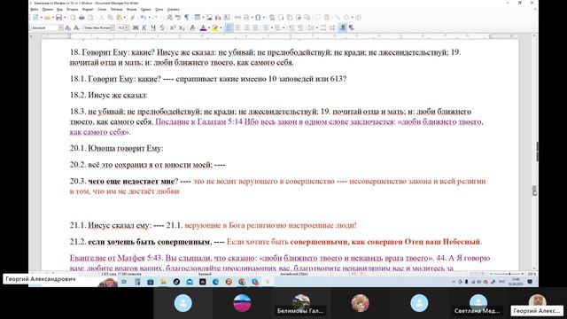Click text 'Евангелие от Матфея 5:43'
Viewport: 567px width, 319px height.
(116, 258)
